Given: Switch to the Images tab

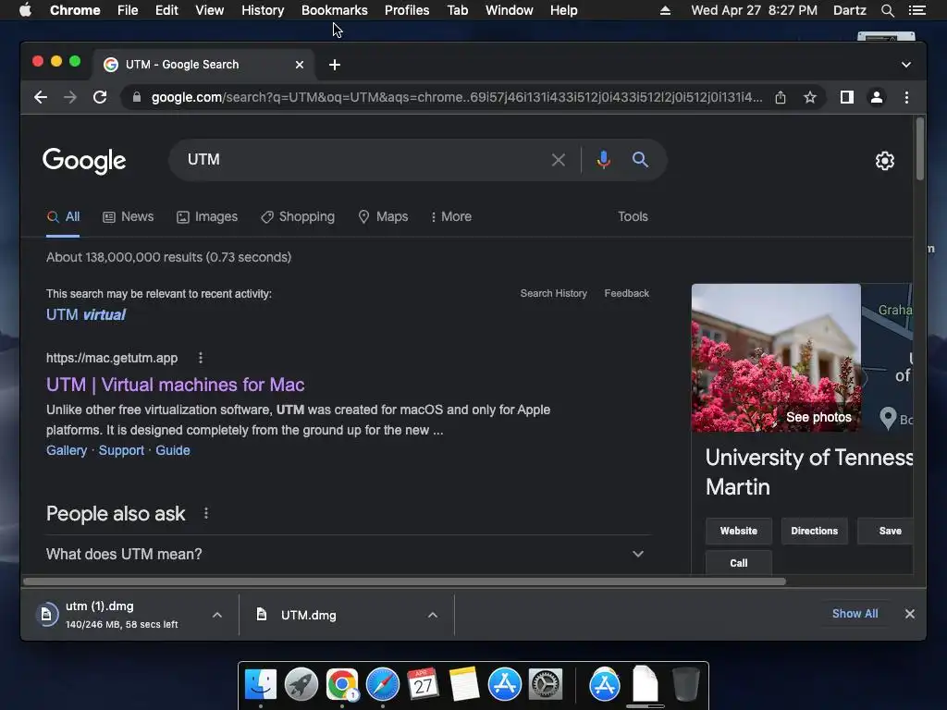Looking at the screenshot, I should (x=207, y=216).
